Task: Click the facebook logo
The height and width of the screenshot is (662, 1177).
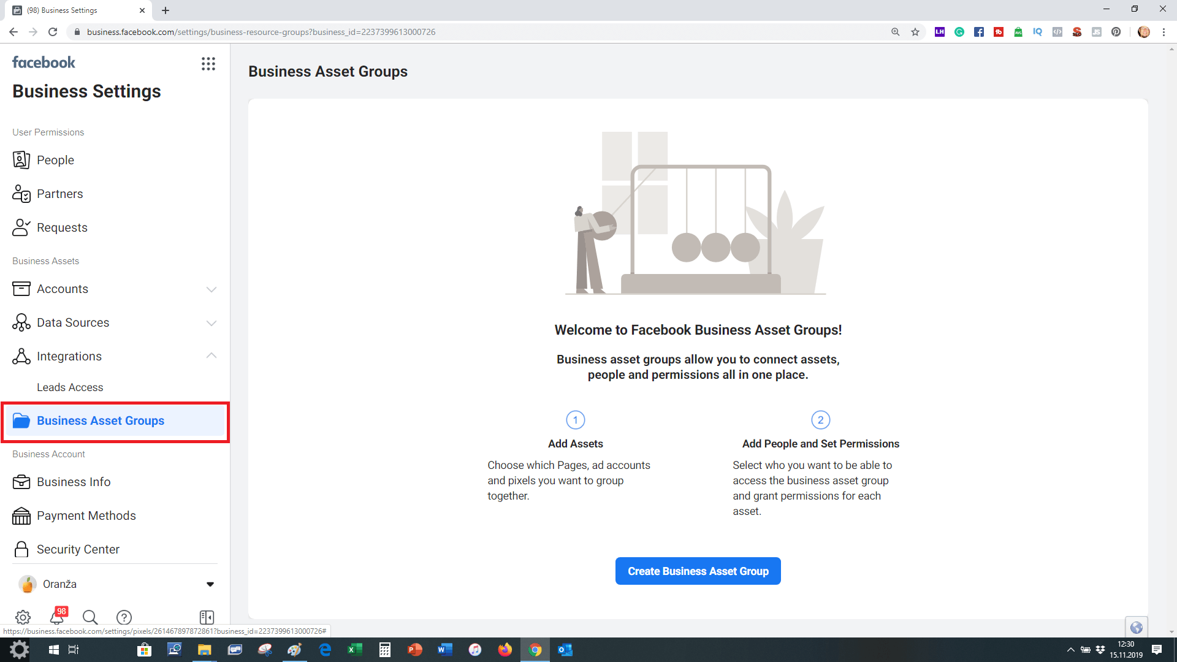Action: [x=44, y=63]
